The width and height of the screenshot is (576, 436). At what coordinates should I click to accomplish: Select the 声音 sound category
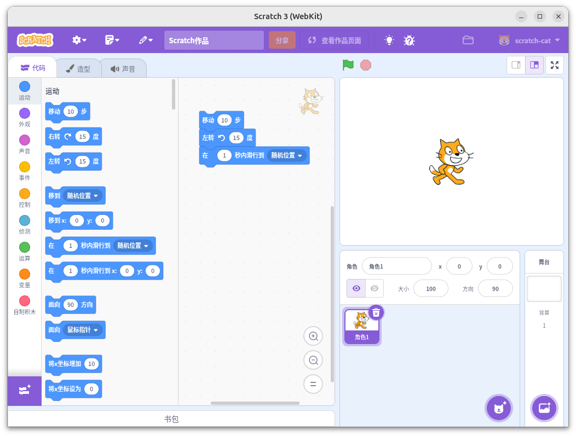click(25, 144)
